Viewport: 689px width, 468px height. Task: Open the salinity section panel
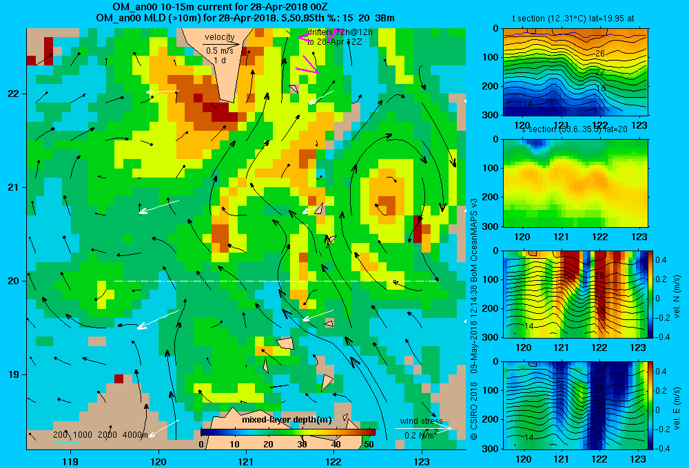click(x=575, y=183)
